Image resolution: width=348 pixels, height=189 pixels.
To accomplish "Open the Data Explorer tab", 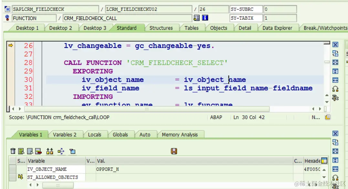I will [x=277, y=28].
